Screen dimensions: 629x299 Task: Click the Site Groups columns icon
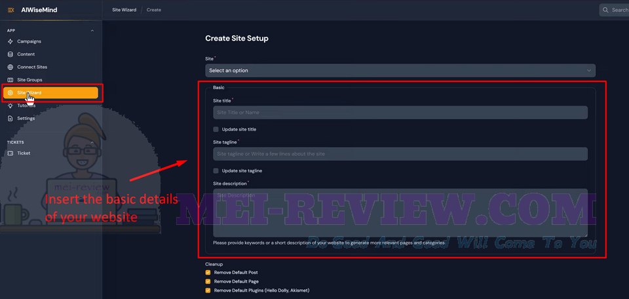pyautogui.click(x=10, y=80)
